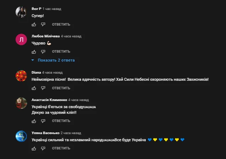Open Любов Мілічева's avatar

(21, 40)
